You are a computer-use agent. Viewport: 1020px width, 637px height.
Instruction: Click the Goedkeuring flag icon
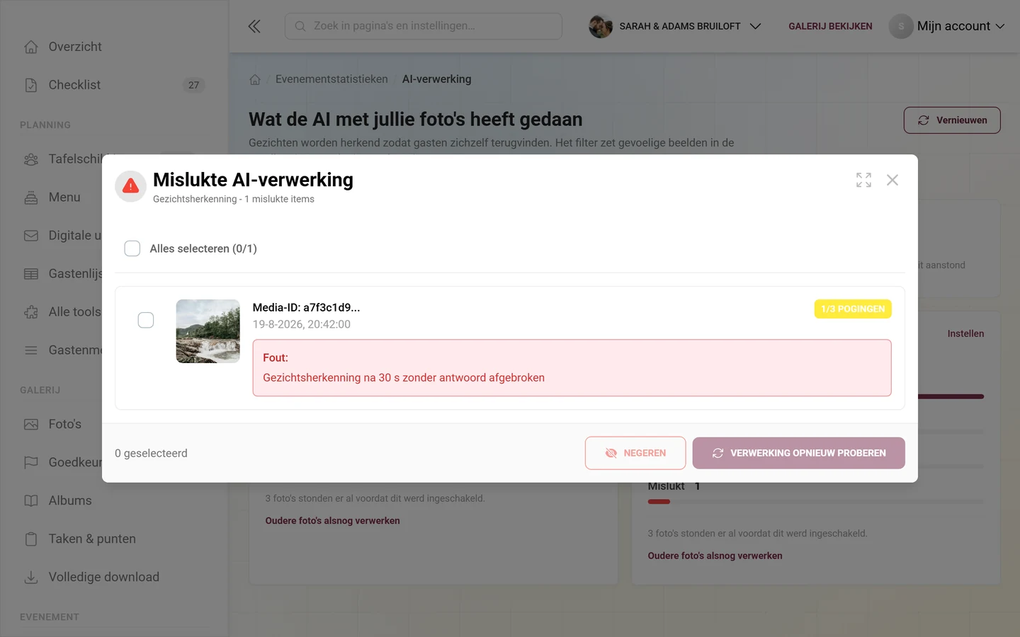31,463
